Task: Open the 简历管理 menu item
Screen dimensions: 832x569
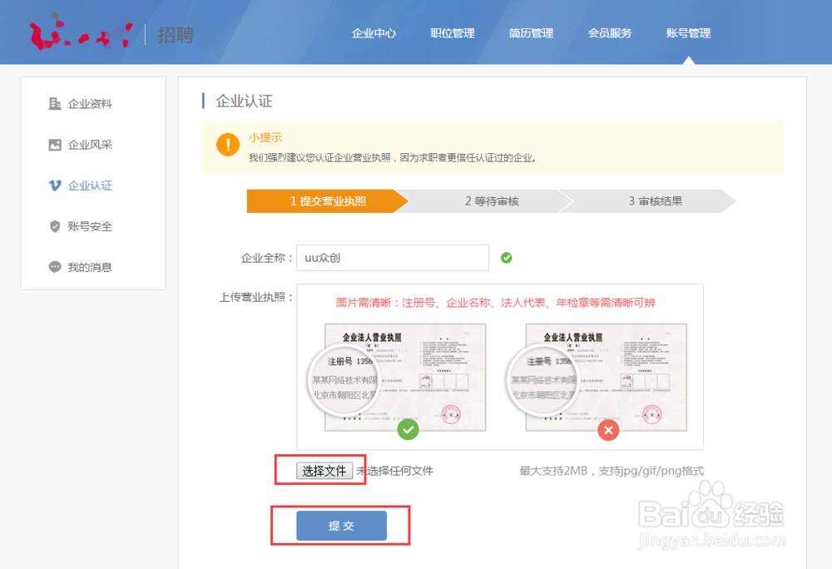Action: click(x=531, y=33)
